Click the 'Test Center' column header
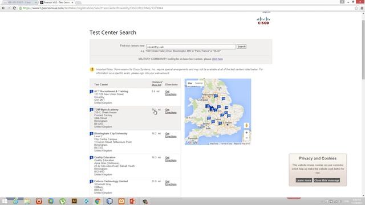The image size is (365, 205). 101,85
